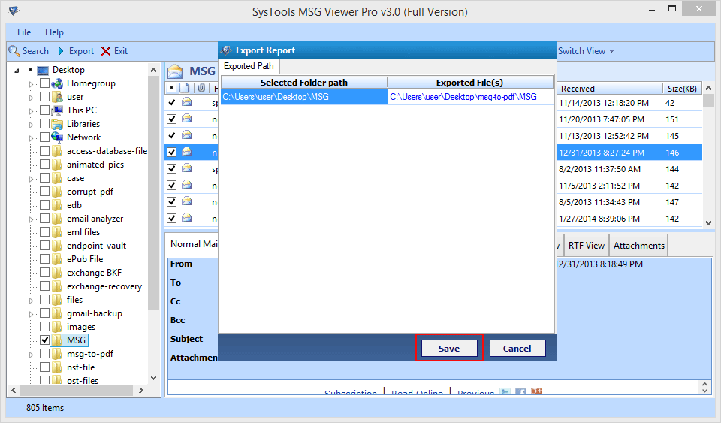Click the Search magnifier icon in toolbar
The image size is (721, 423).
click(14, 51)
